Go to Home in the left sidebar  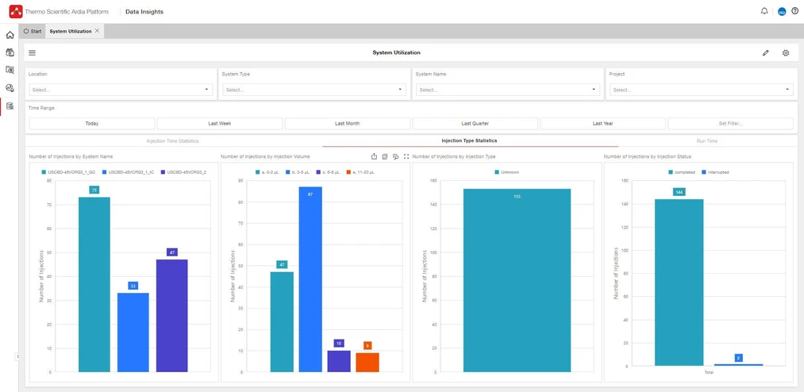[10, 35]
